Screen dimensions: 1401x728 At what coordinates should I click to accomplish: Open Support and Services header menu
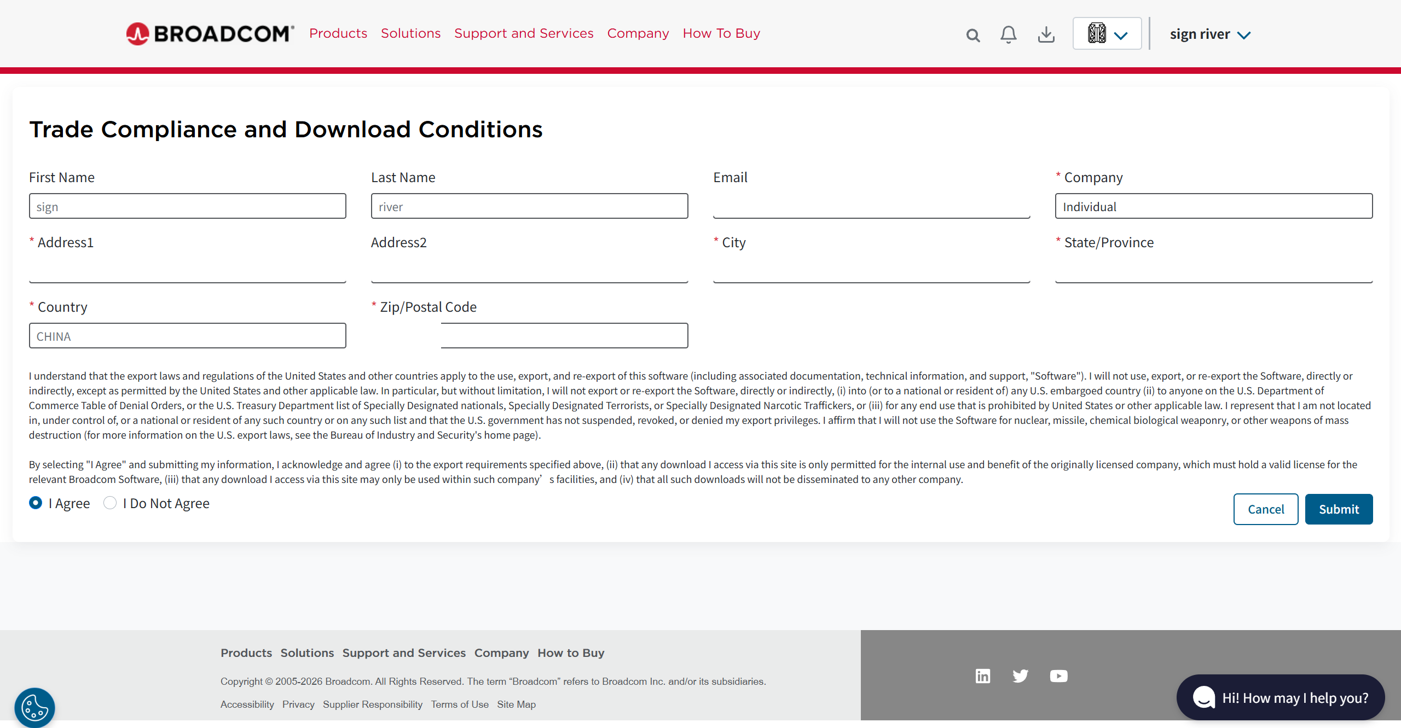[524, 33]
